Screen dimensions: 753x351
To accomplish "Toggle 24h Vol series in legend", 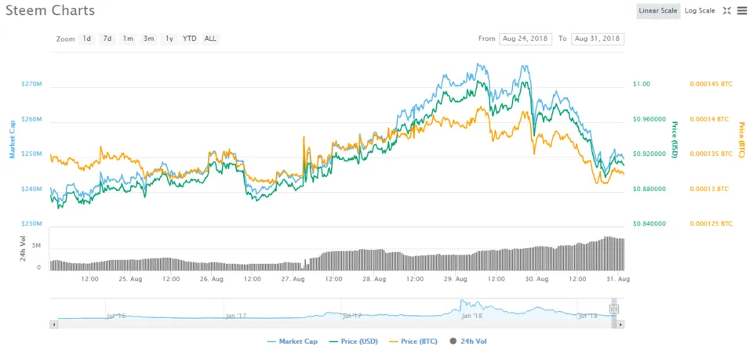I will click(x=468, y=342).
